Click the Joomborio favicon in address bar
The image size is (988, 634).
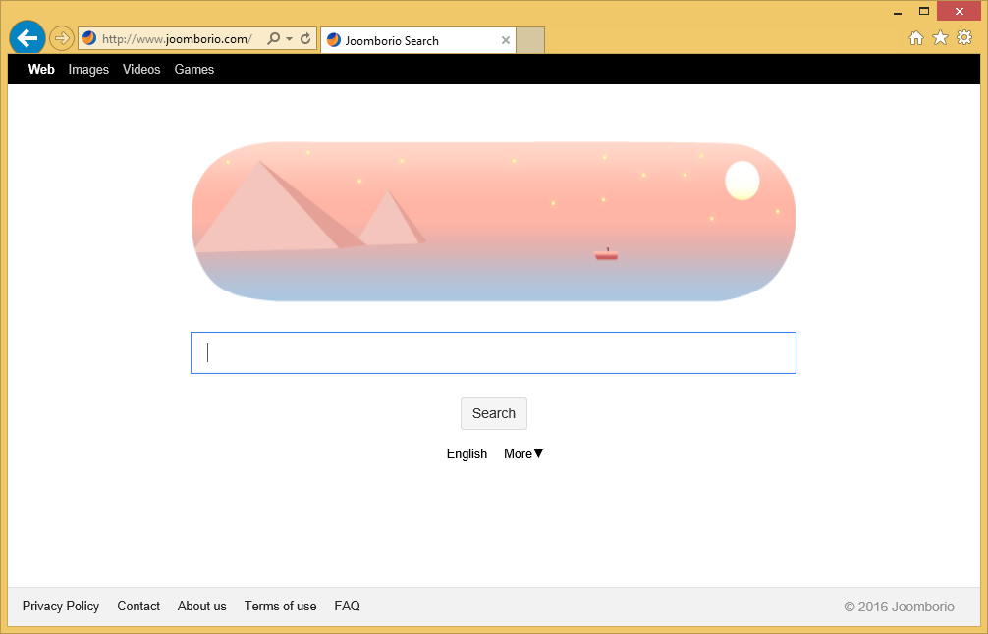pyautogui.click(x=89, y=39)
